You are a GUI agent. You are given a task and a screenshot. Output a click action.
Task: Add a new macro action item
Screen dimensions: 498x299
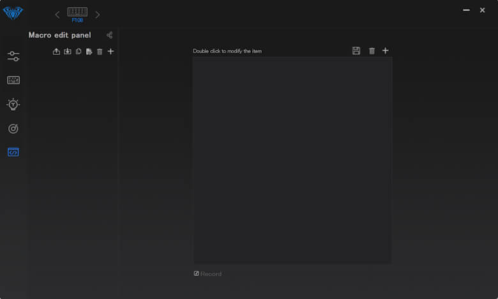point(385,50)
